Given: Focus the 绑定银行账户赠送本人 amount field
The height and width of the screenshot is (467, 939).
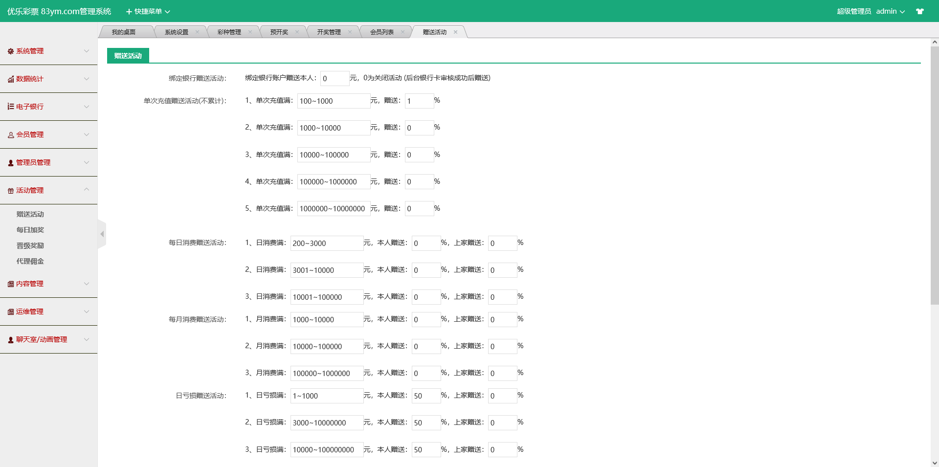Looking at the screenshot, I should point(335,78).
